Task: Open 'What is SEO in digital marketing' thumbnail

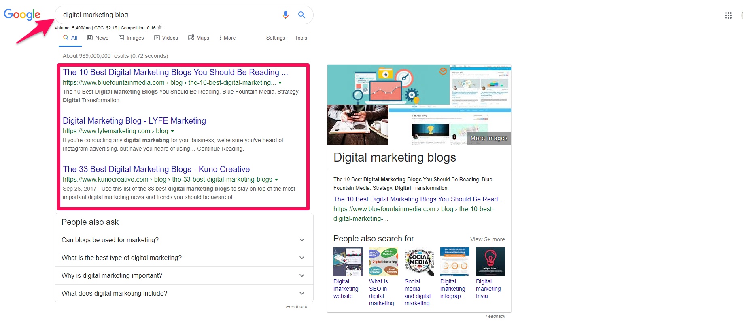Action: [384, 262]
